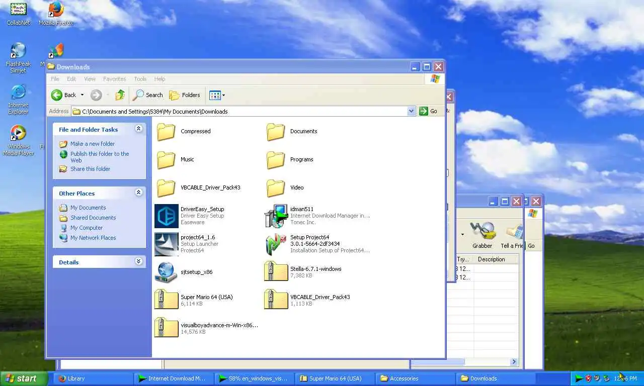Go to Shared Documents link

pyautogui.click(x=93, y=218)
